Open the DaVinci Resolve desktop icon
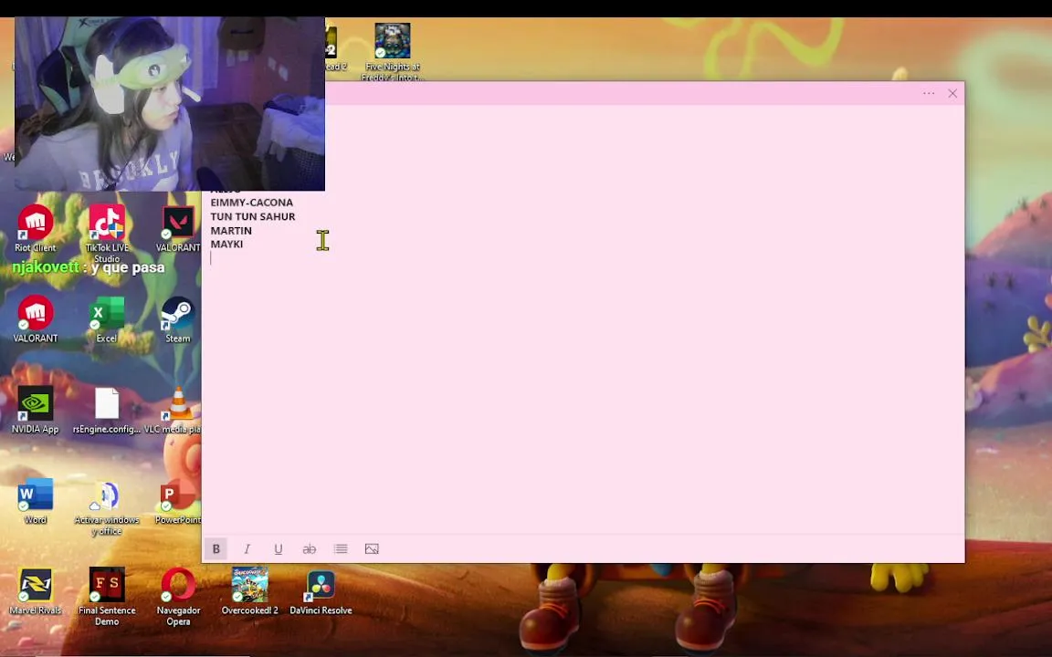Image resolution: width=1052 pixels, height=657 pixels. coord(321,591)
